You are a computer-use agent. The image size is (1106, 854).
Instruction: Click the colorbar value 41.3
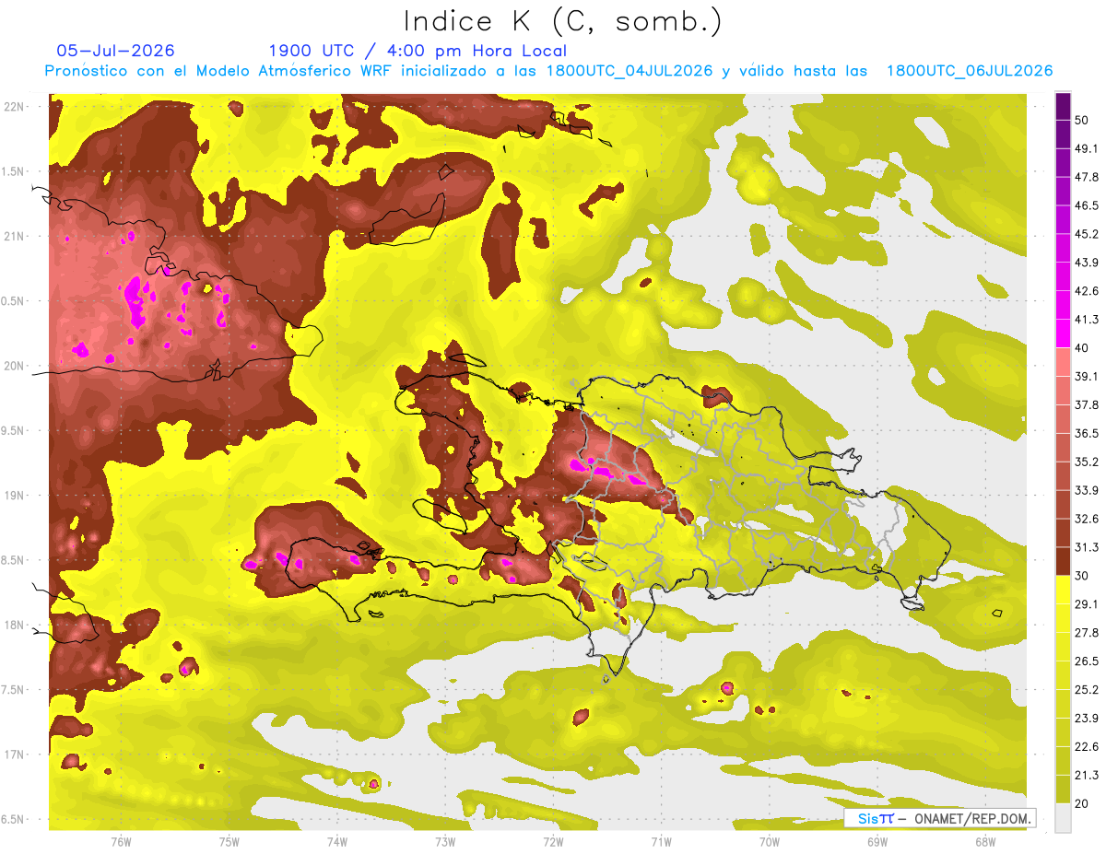1087,320
